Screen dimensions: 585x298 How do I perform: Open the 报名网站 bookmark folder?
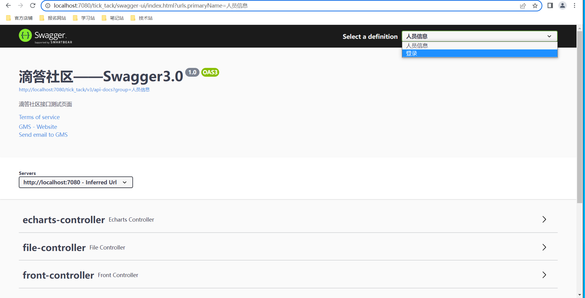(x=53, y=18)
